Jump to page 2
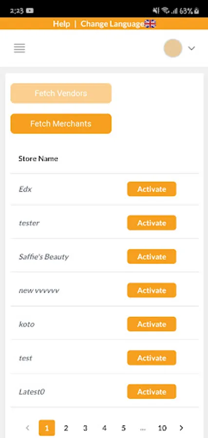Screen dimensions: 208x438 click(x=66, y=428)
